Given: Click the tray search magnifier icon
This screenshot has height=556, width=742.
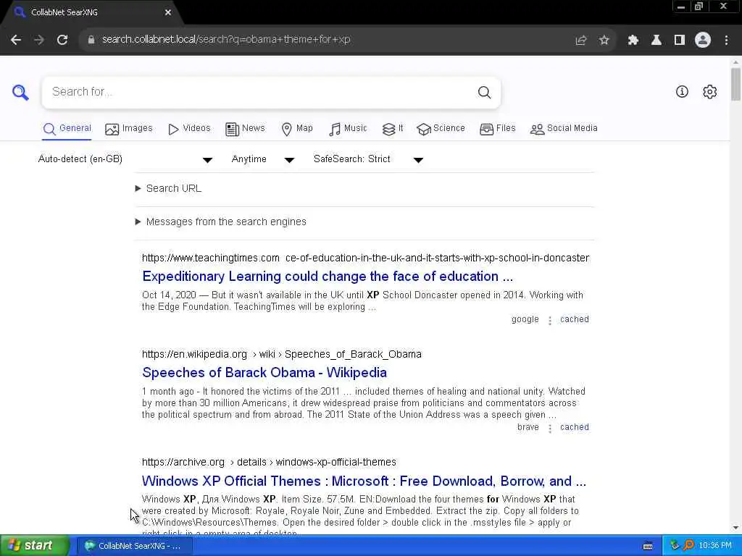Looking at the screenshot, I should (688, 546).
